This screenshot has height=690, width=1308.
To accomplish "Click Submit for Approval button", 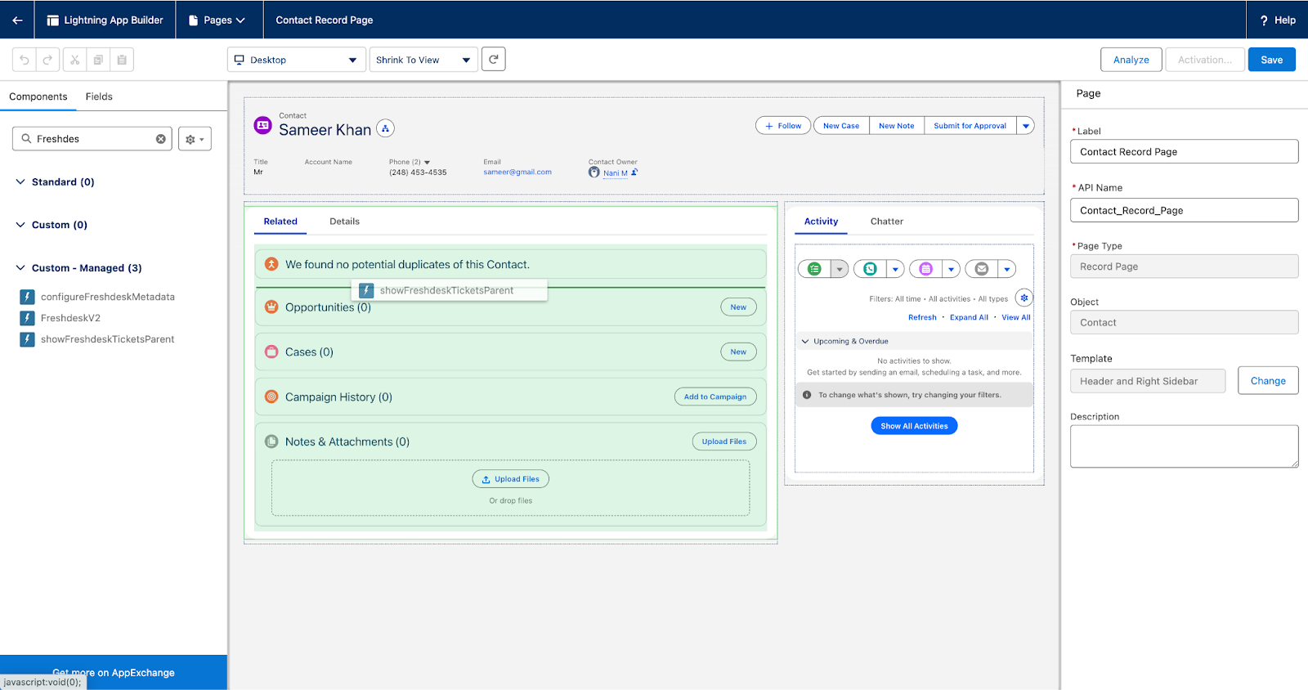I will point(970,126).
